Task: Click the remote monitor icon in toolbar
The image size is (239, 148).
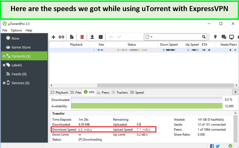Action: pos(231,37)
